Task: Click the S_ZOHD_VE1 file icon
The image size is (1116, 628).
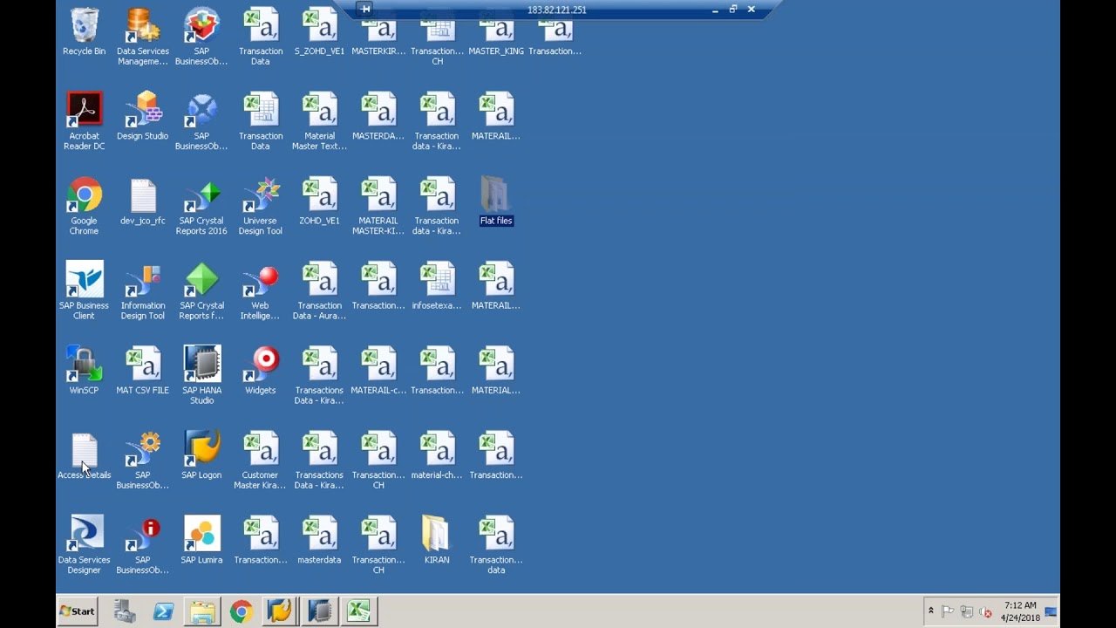Action: [319, 32]
